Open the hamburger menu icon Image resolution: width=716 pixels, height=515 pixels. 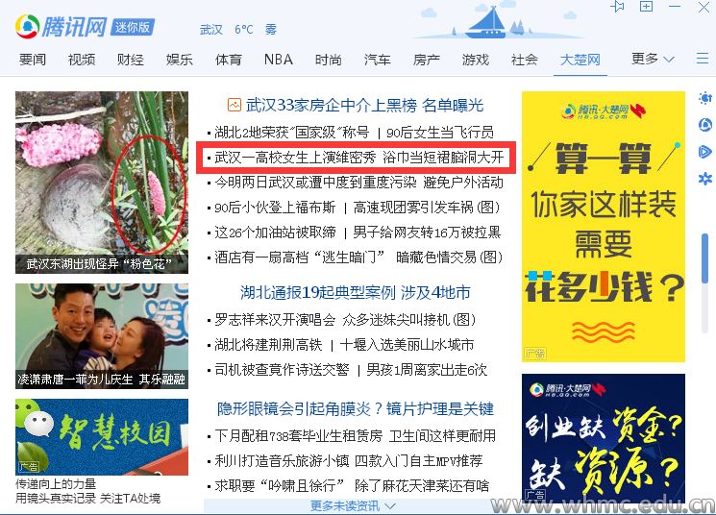point(703,59)
